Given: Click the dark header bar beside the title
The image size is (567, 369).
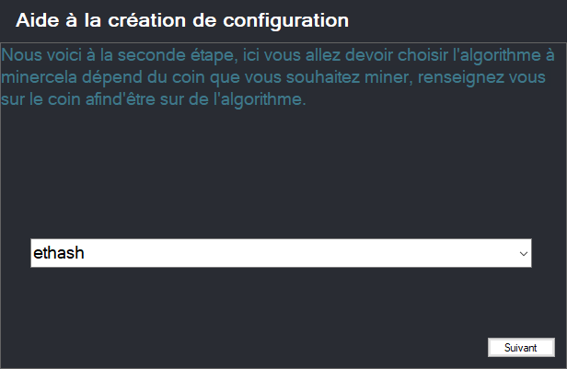Looking at the screenshot, I should tap(456, 21).
